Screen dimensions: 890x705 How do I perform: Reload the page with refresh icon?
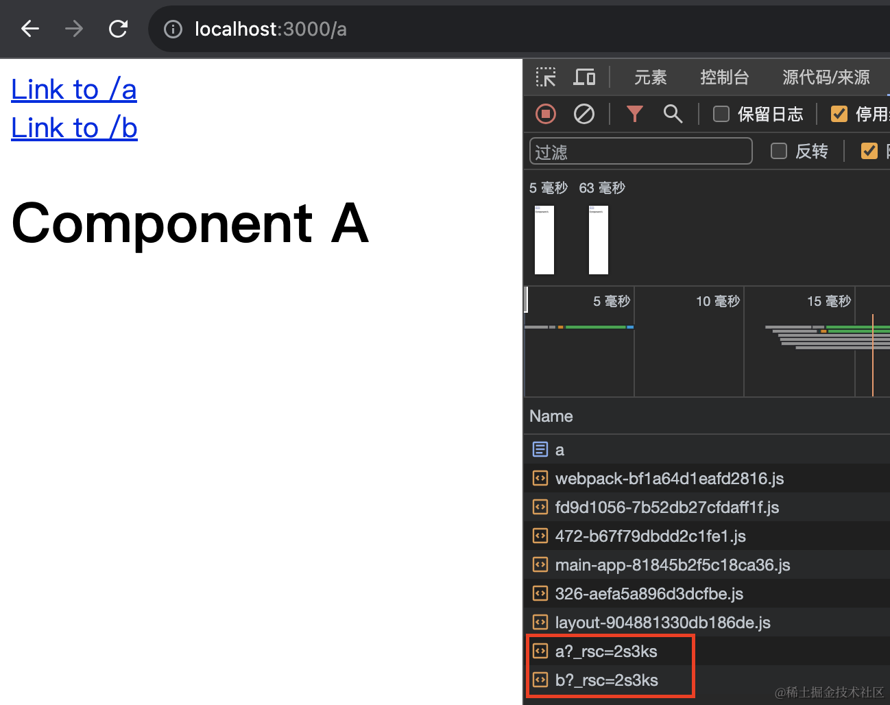point(118,29)
